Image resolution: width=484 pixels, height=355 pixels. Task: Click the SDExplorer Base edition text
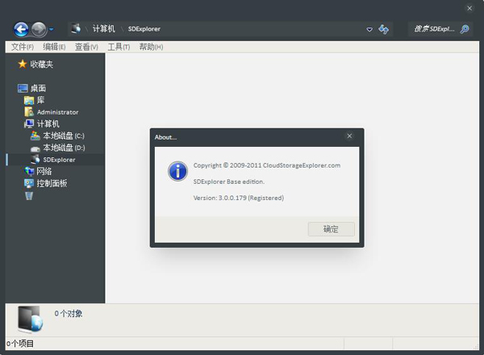pos(229,182)
